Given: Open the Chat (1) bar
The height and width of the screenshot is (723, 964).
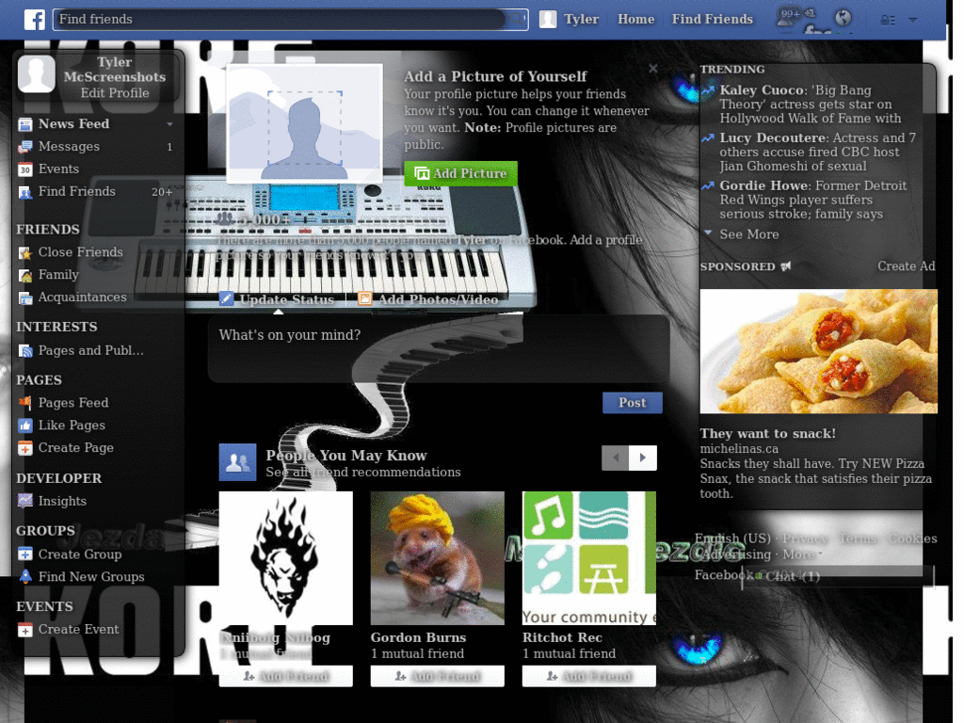Looking at the screenshot, I should [837, 577].
